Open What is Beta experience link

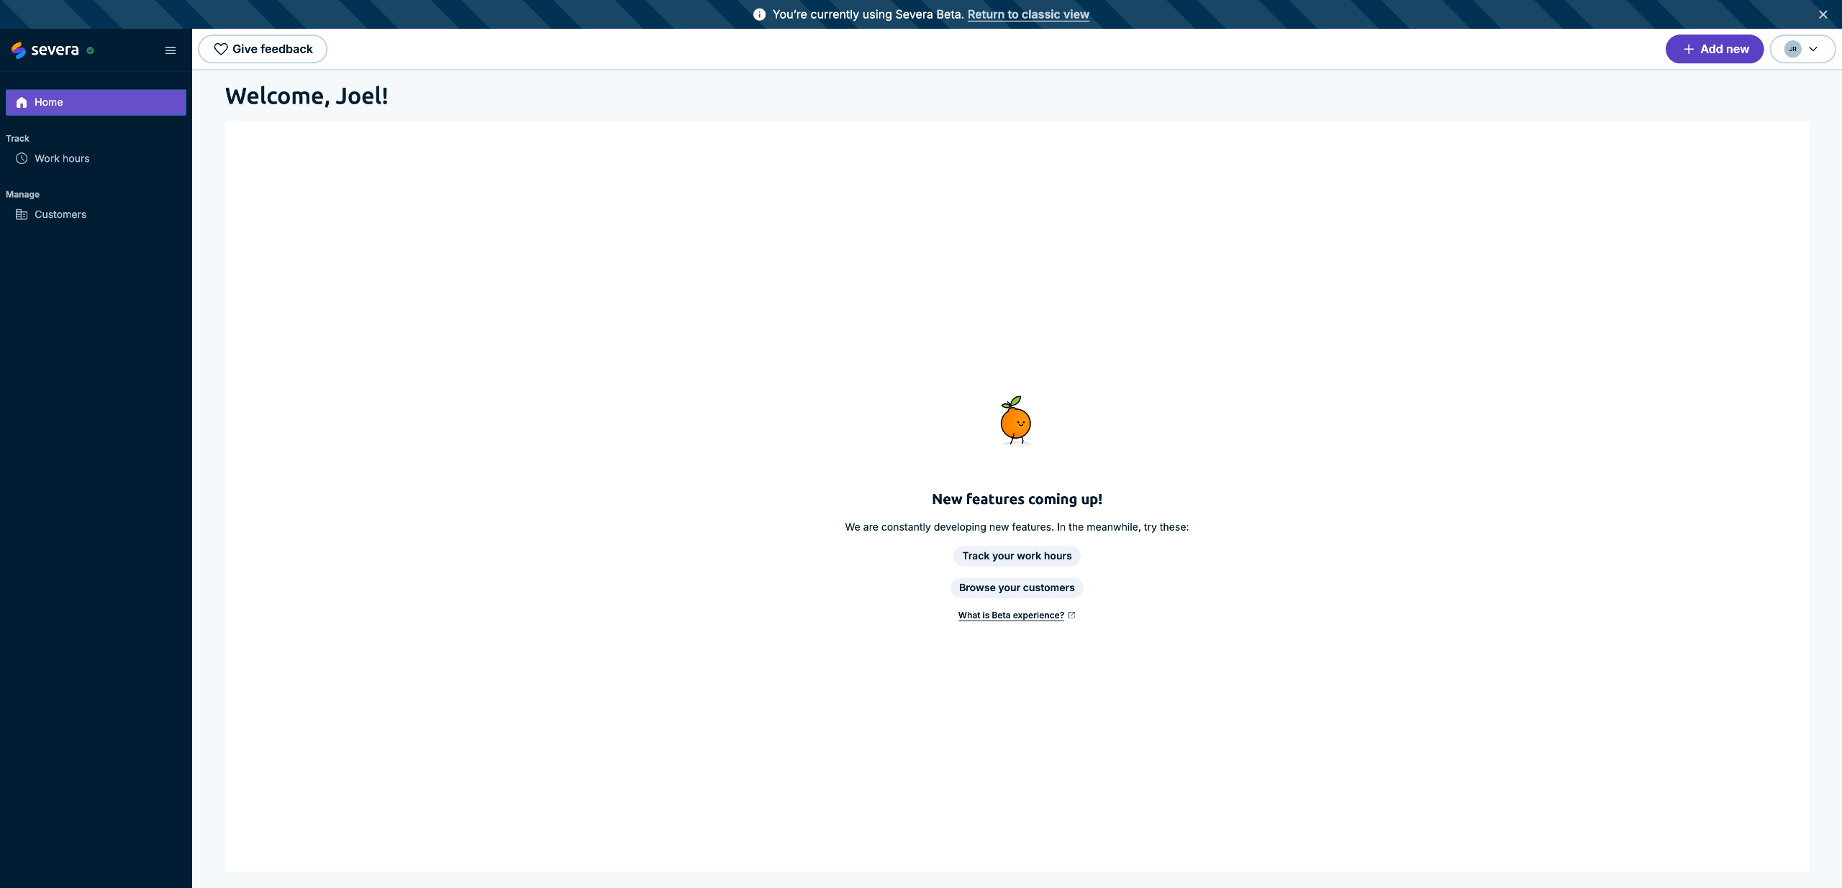[1010, 615]
